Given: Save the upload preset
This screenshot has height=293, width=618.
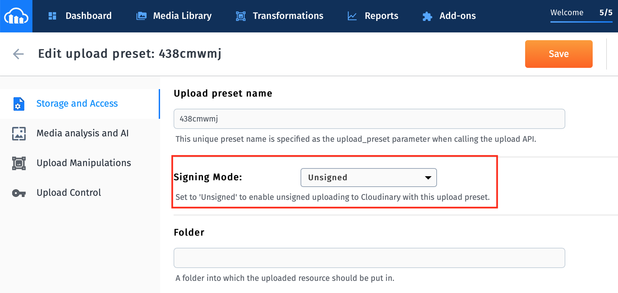Looking at the screenshot, I should tap(559, 54).
